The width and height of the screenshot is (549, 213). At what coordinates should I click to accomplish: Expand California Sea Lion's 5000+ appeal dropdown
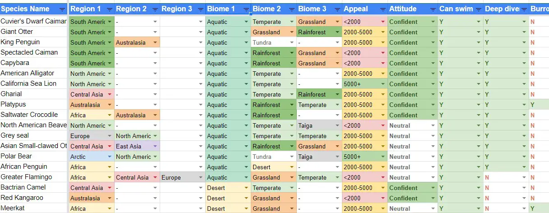click(x=383, y=84)
